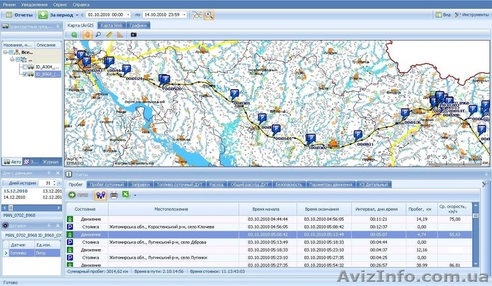Click the days list horizontal scrollbar thumb

click(10, 208)
